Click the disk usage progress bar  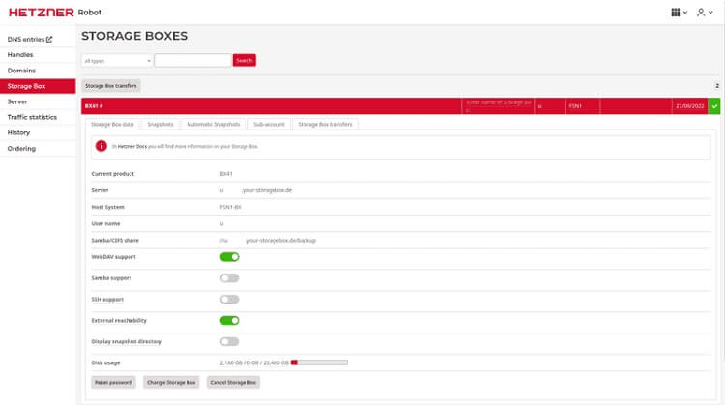point(318,362)
